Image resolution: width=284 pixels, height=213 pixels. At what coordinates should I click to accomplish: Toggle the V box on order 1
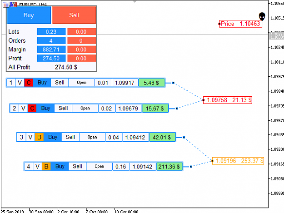[x=20, y=83]
